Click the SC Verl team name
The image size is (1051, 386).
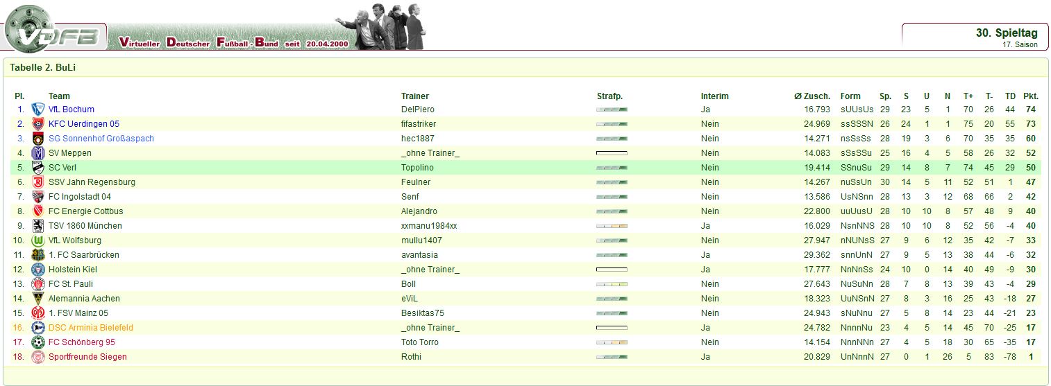tap(62, 168)
